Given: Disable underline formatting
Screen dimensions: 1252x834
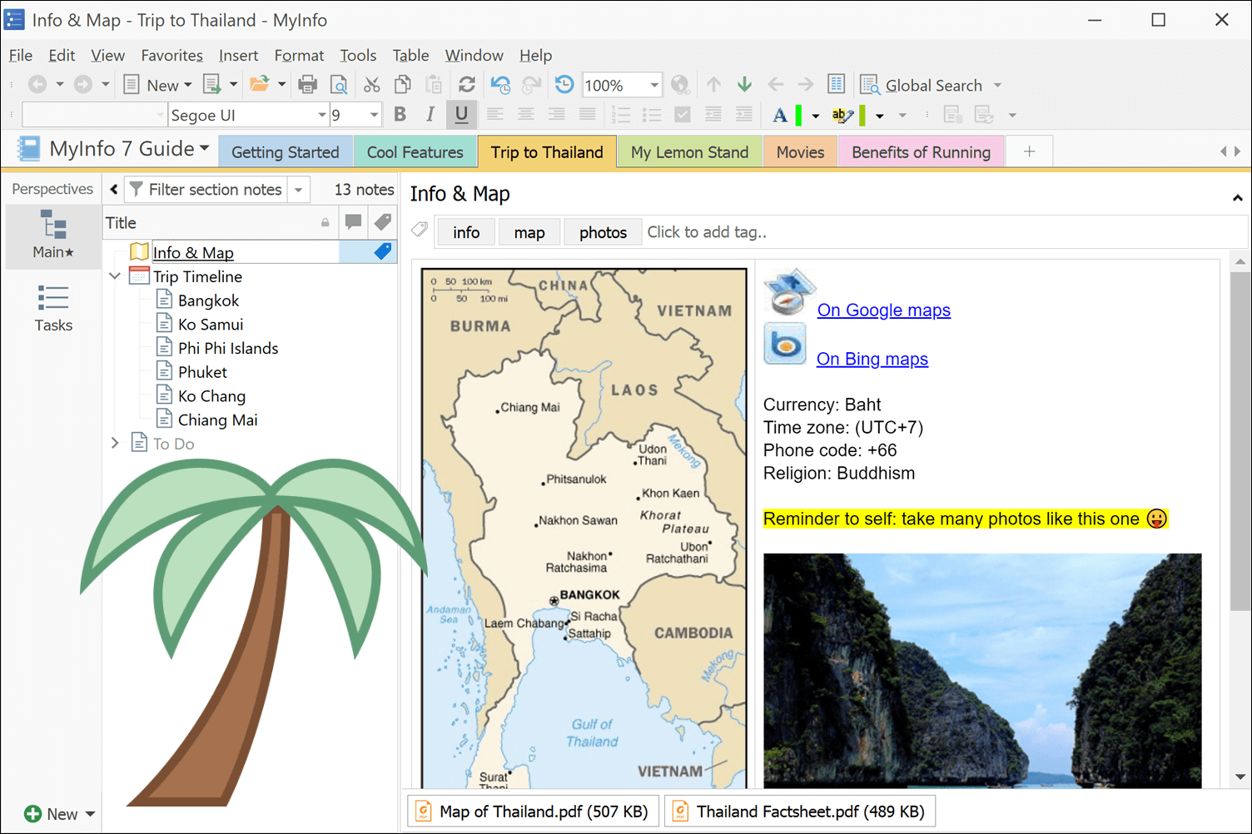Looking at the screenshot, I should click(461, 114).
